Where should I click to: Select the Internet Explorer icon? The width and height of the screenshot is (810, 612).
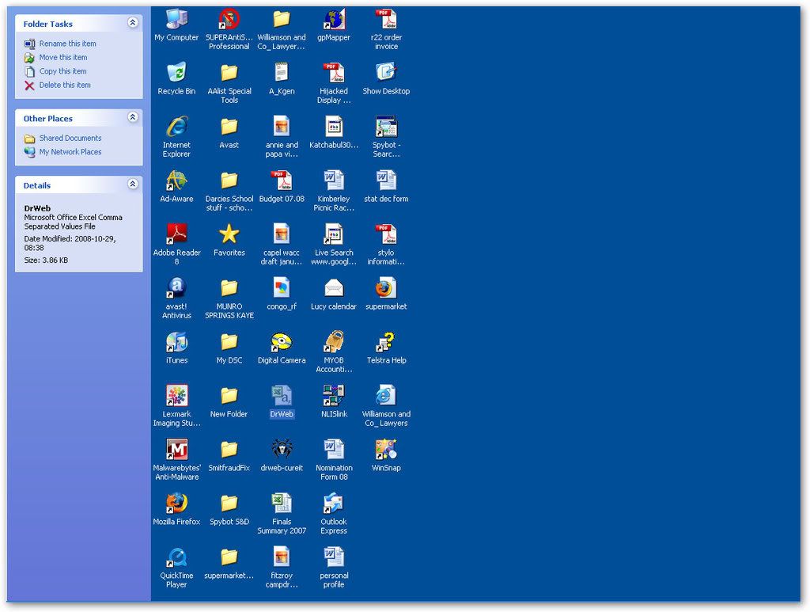click(176, 127)
